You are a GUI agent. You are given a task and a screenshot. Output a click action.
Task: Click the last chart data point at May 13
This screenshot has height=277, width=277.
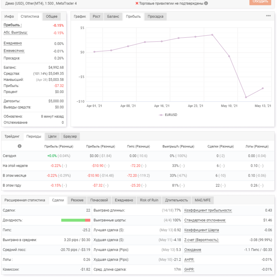(x=263, y=88)
